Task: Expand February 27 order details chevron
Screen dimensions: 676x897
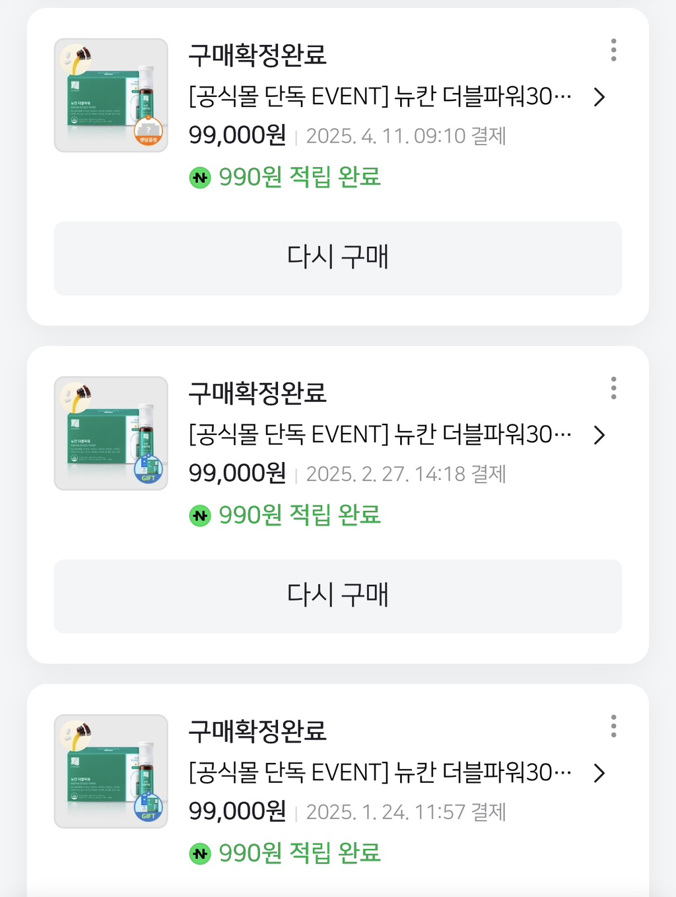Action: [x=599, y=435]
